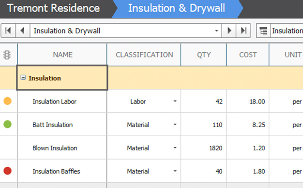Open classification dropdown for Batt Insulation

click(175, 125)
